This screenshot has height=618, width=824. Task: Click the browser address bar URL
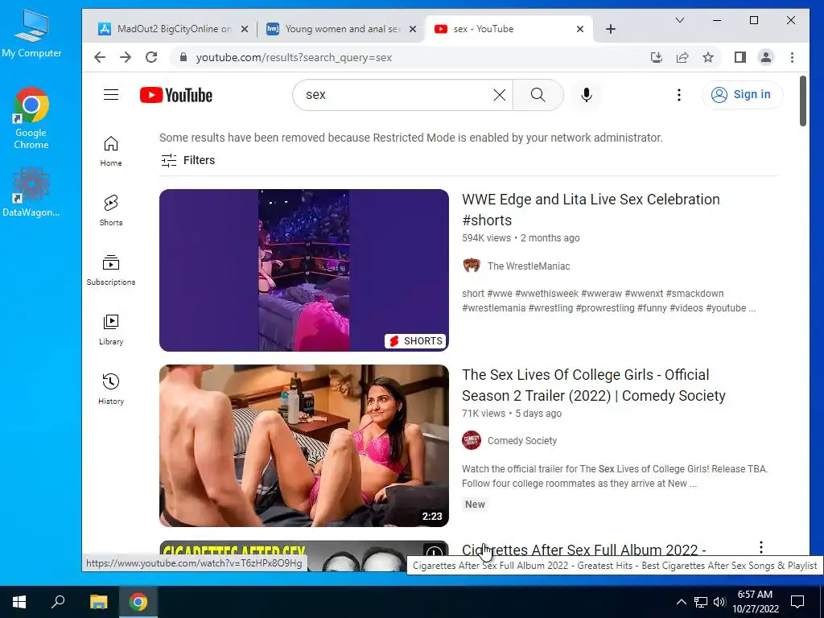click(x=294, y=58)
